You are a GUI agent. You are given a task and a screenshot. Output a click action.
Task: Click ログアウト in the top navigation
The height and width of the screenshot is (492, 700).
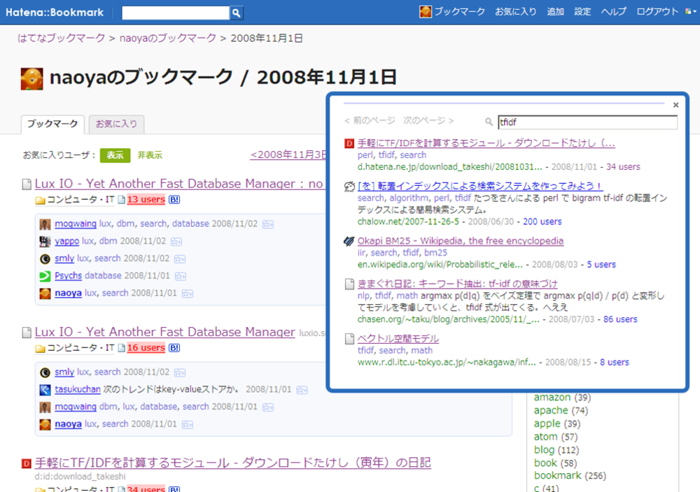point(657,12)
